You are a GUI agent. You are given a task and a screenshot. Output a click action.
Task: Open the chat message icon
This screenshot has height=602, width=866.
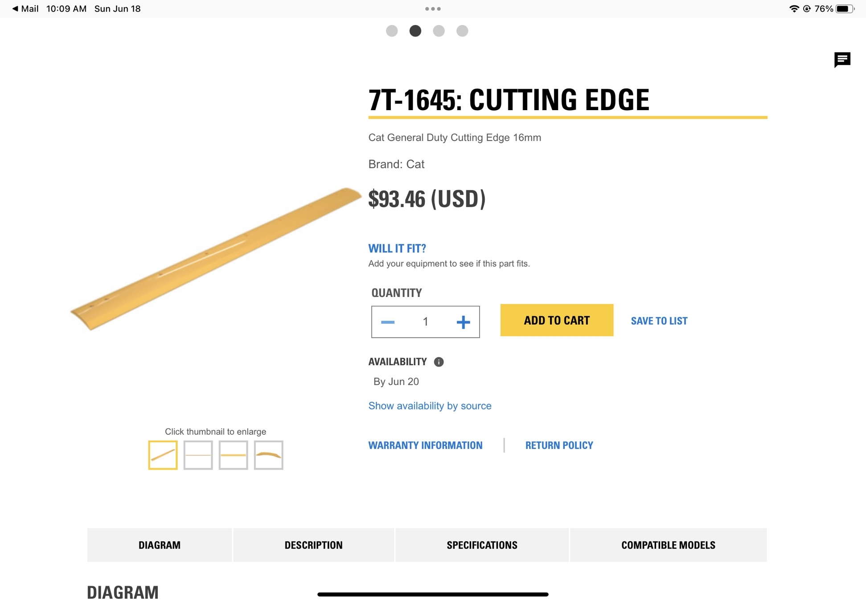[842, 59]
